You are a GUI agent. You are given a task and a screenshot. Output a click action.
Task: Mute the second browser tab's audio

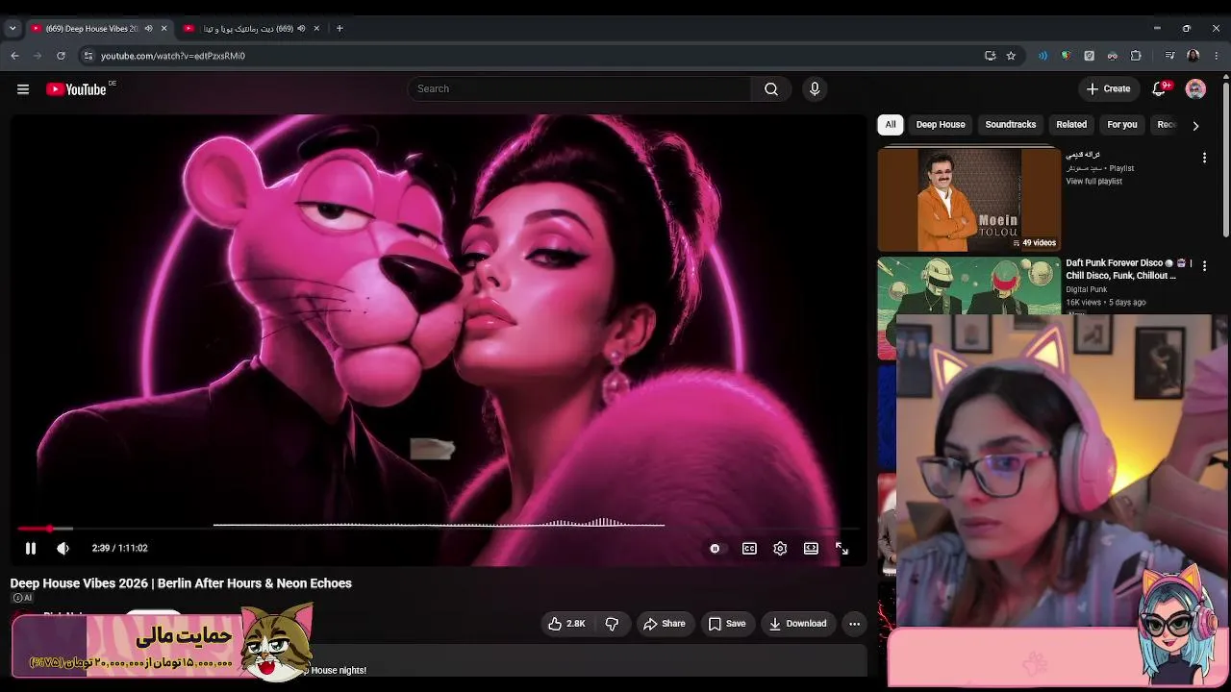301,29
